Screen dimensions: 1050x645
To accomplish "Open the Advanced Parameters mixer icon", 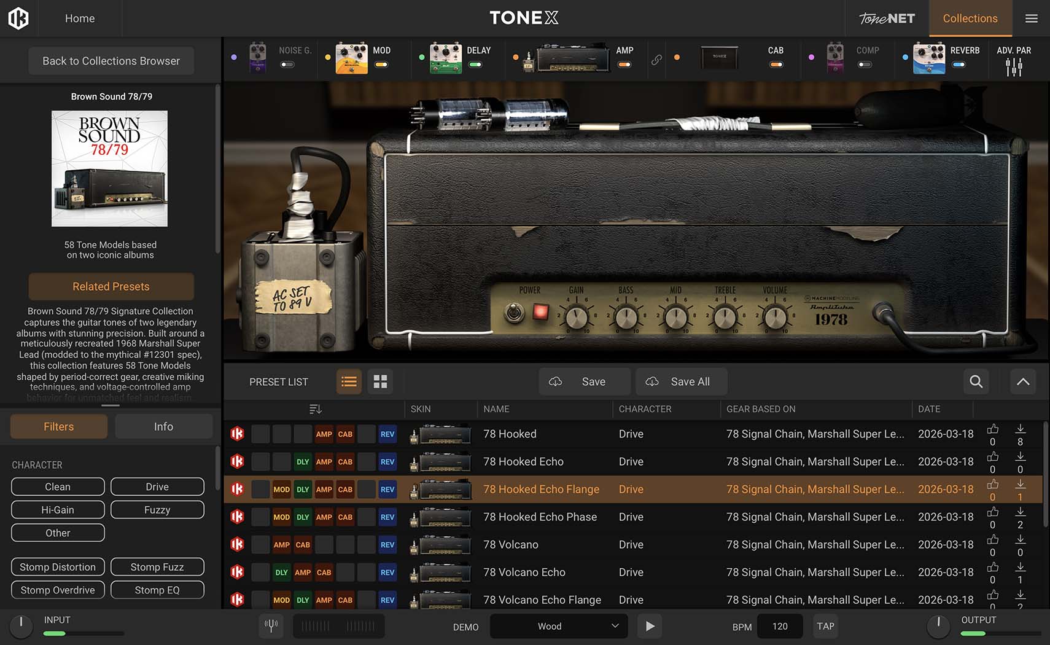I will (1014, 67).
